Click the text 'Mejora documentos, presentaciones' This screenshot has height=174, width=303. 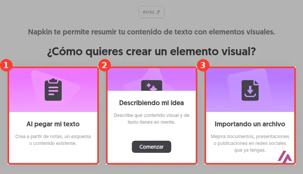[250, 137]
